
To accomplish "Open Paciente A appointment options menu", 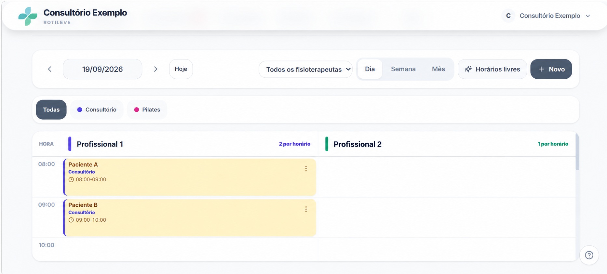I will point(306,168).
